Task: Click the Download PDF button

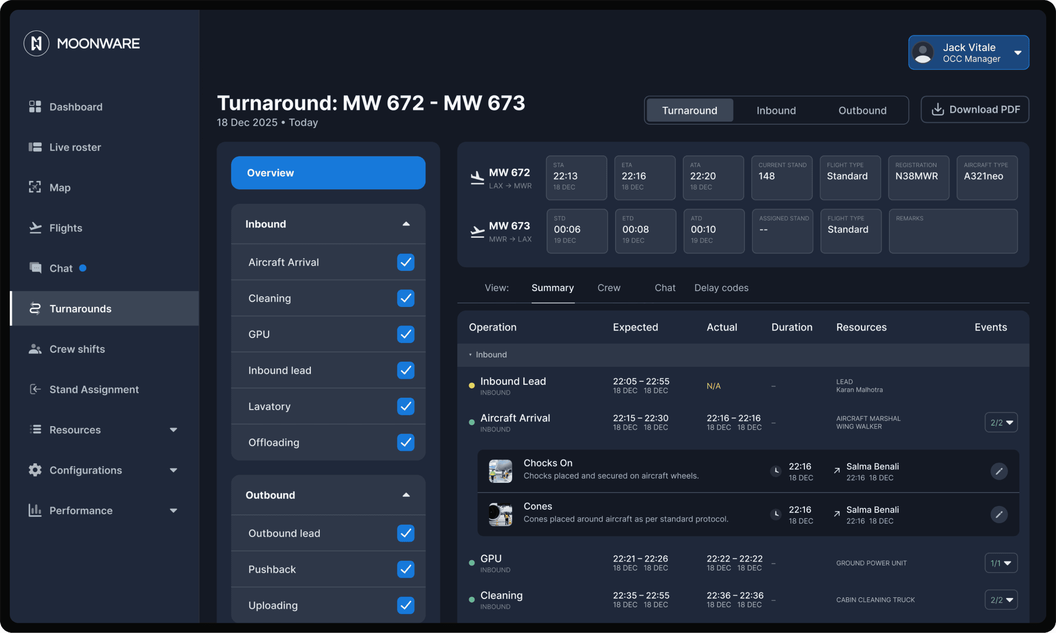Action: coord(975,109)
